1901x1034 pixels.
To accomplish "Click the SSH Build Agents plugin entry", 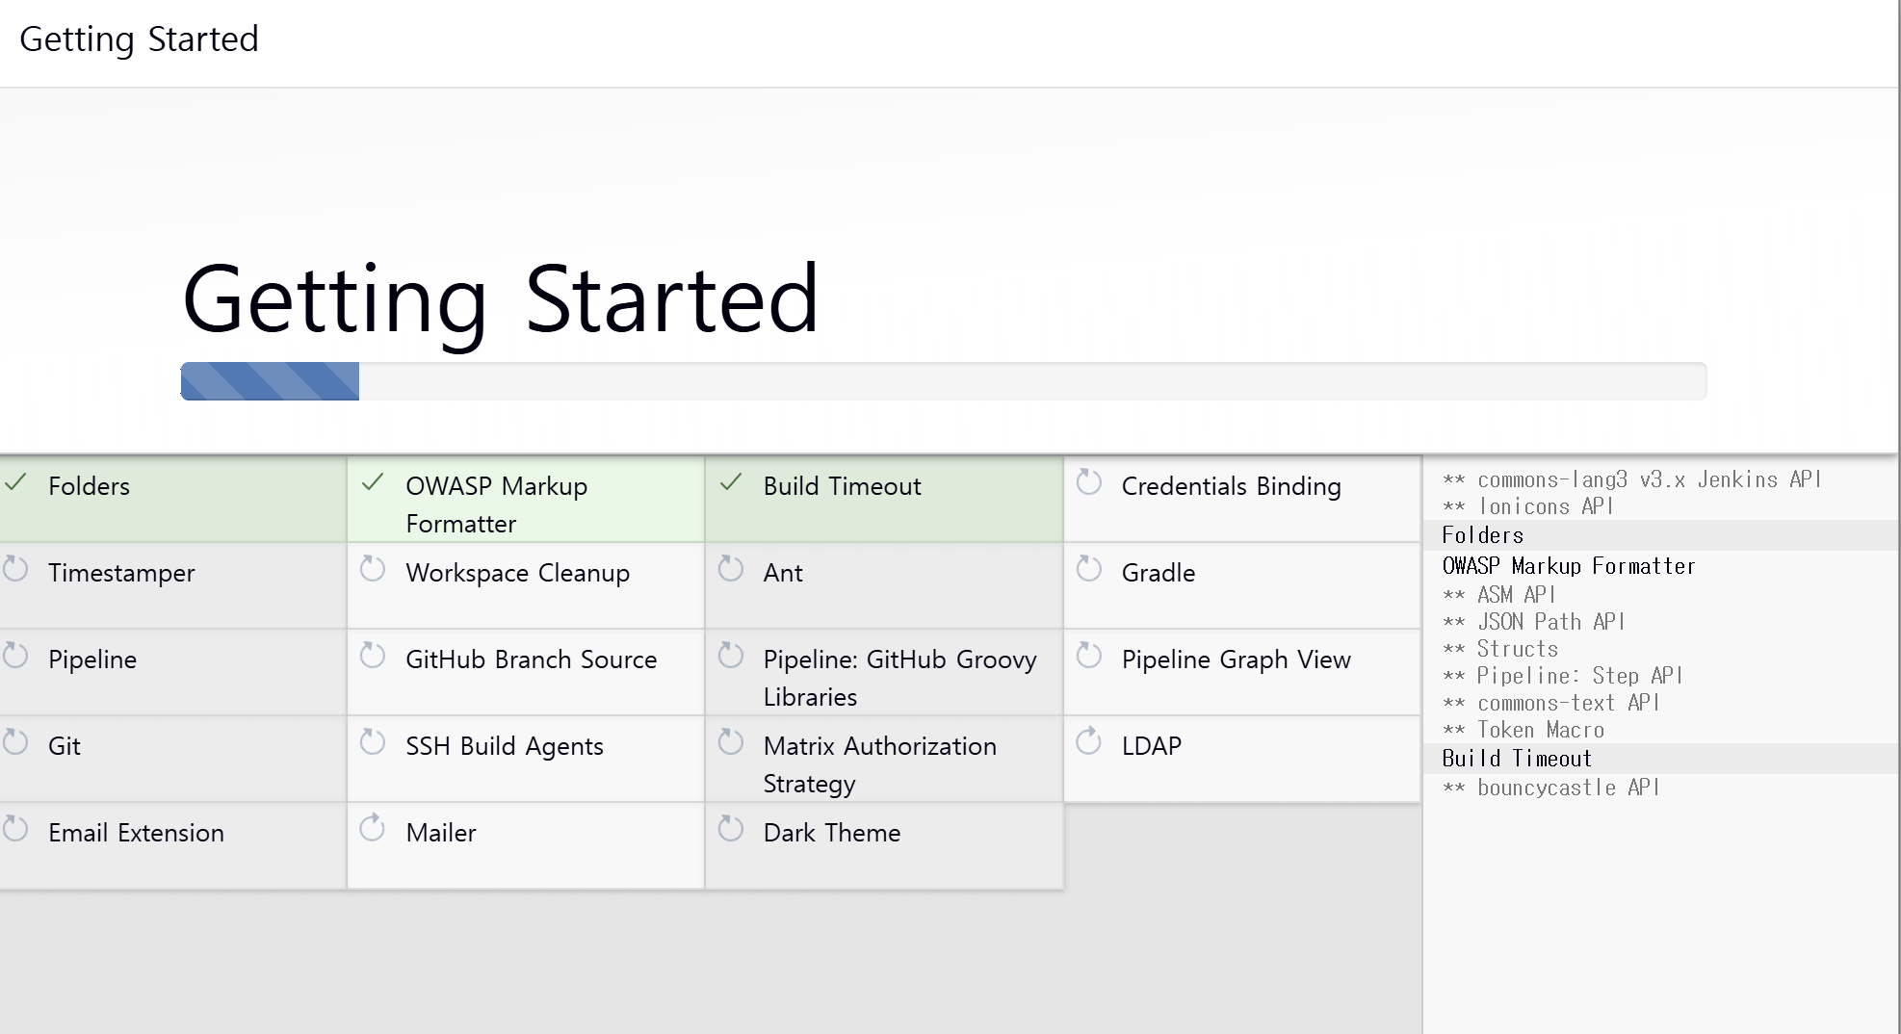I will pyautogui.click(x=504, y=746).
